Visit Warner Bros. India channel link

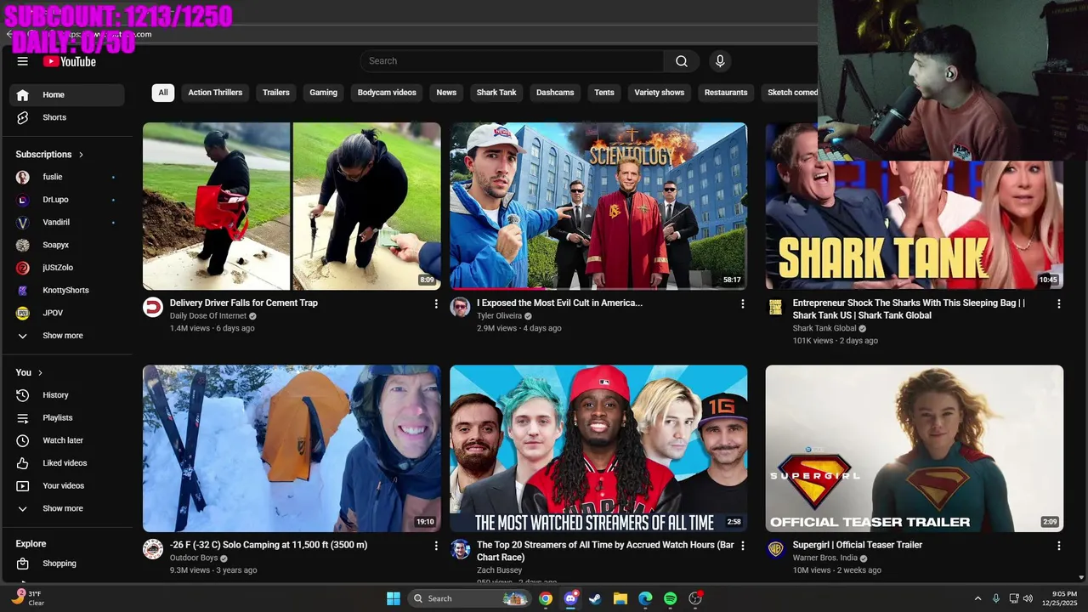pyautogui.click(x=824, y=558)
